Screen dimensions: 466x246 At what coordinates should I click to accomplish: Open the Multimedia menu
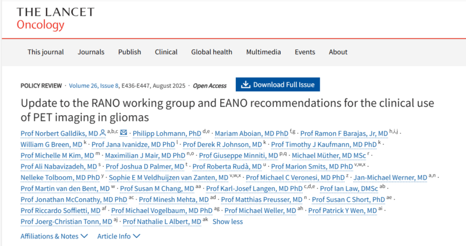(x=263, y=52)
